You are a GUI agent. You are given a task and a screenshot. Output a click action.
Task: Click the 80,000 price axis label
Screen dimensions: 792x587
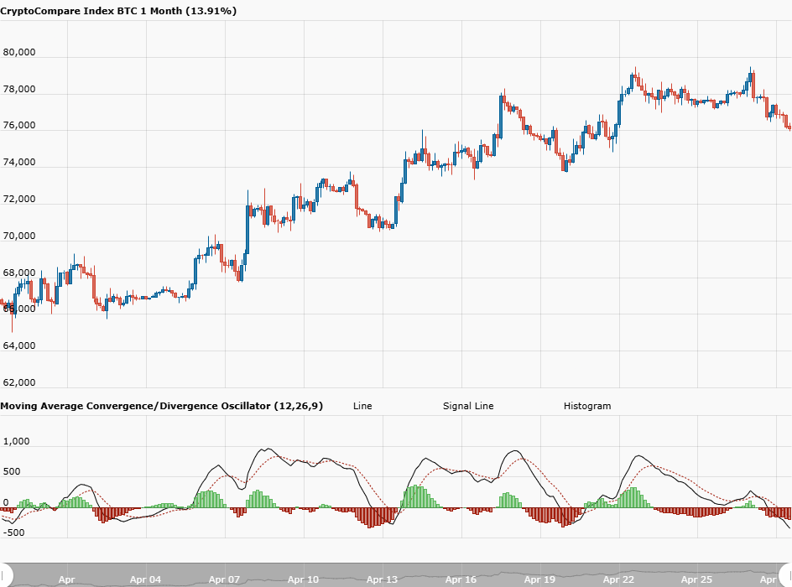tap(19, 52)
